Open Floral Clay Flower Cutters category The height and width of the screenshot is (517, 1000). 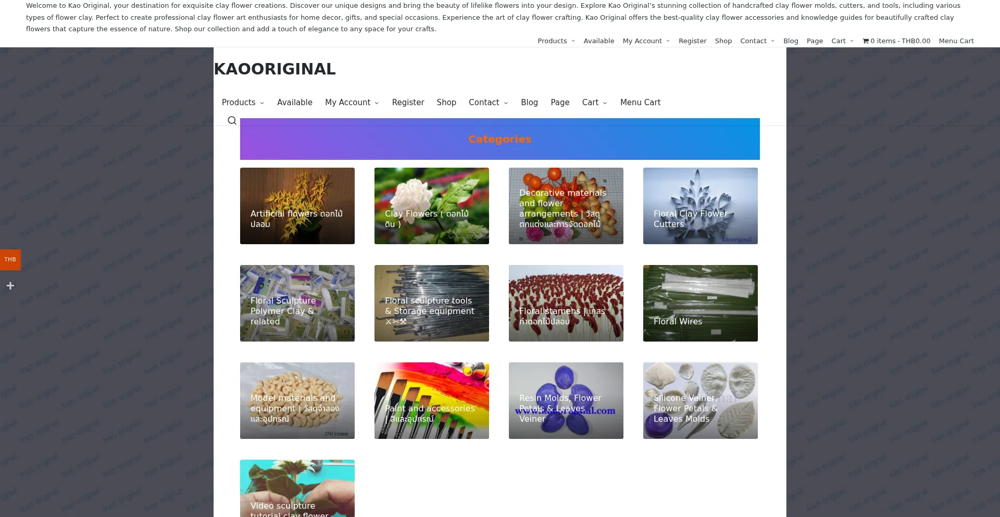coord(701,206)
